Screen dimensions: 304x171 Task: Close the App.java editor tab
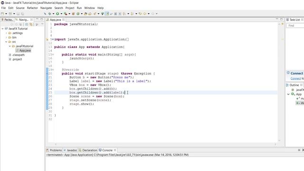coord(63,19)
